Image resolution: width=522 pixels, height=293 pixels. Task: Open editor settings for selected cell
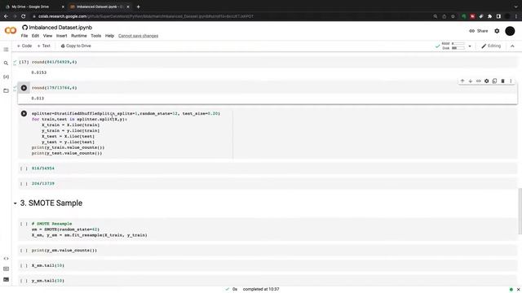[x=487, y=81]
